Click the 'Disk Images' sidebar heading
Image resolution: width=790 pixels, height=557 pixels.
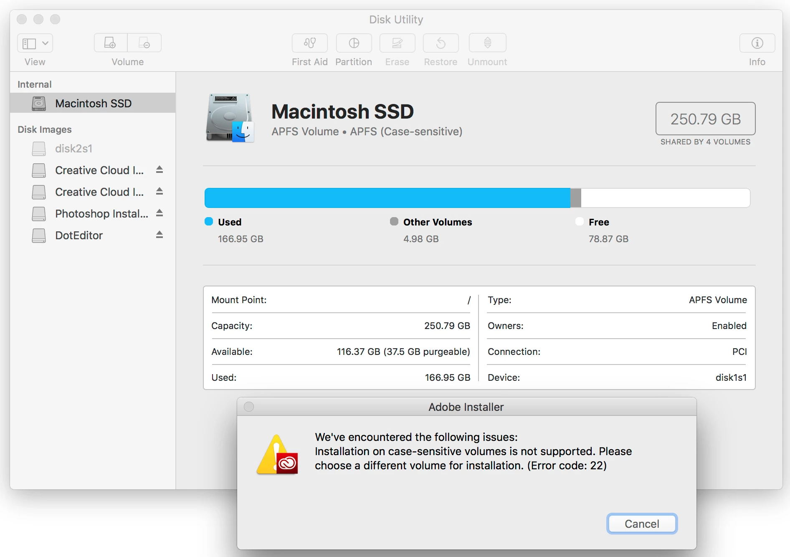coord(45,129)
